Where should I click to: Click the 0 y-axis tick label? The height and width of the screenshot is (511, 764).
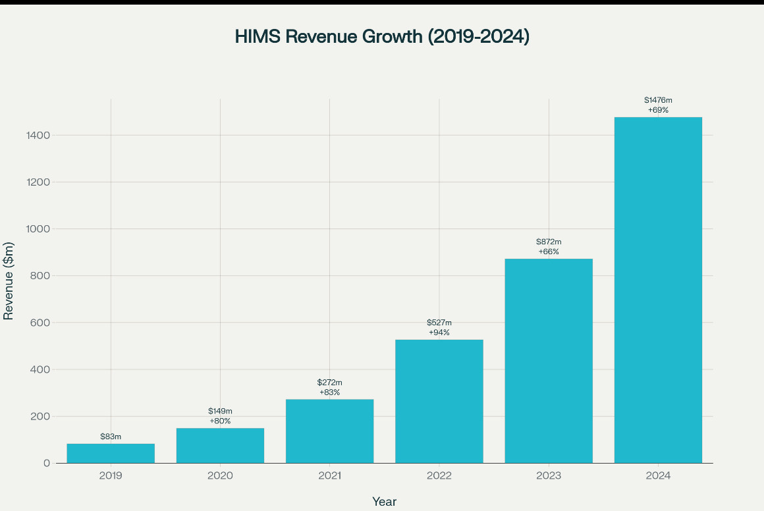tap(47, 464)
